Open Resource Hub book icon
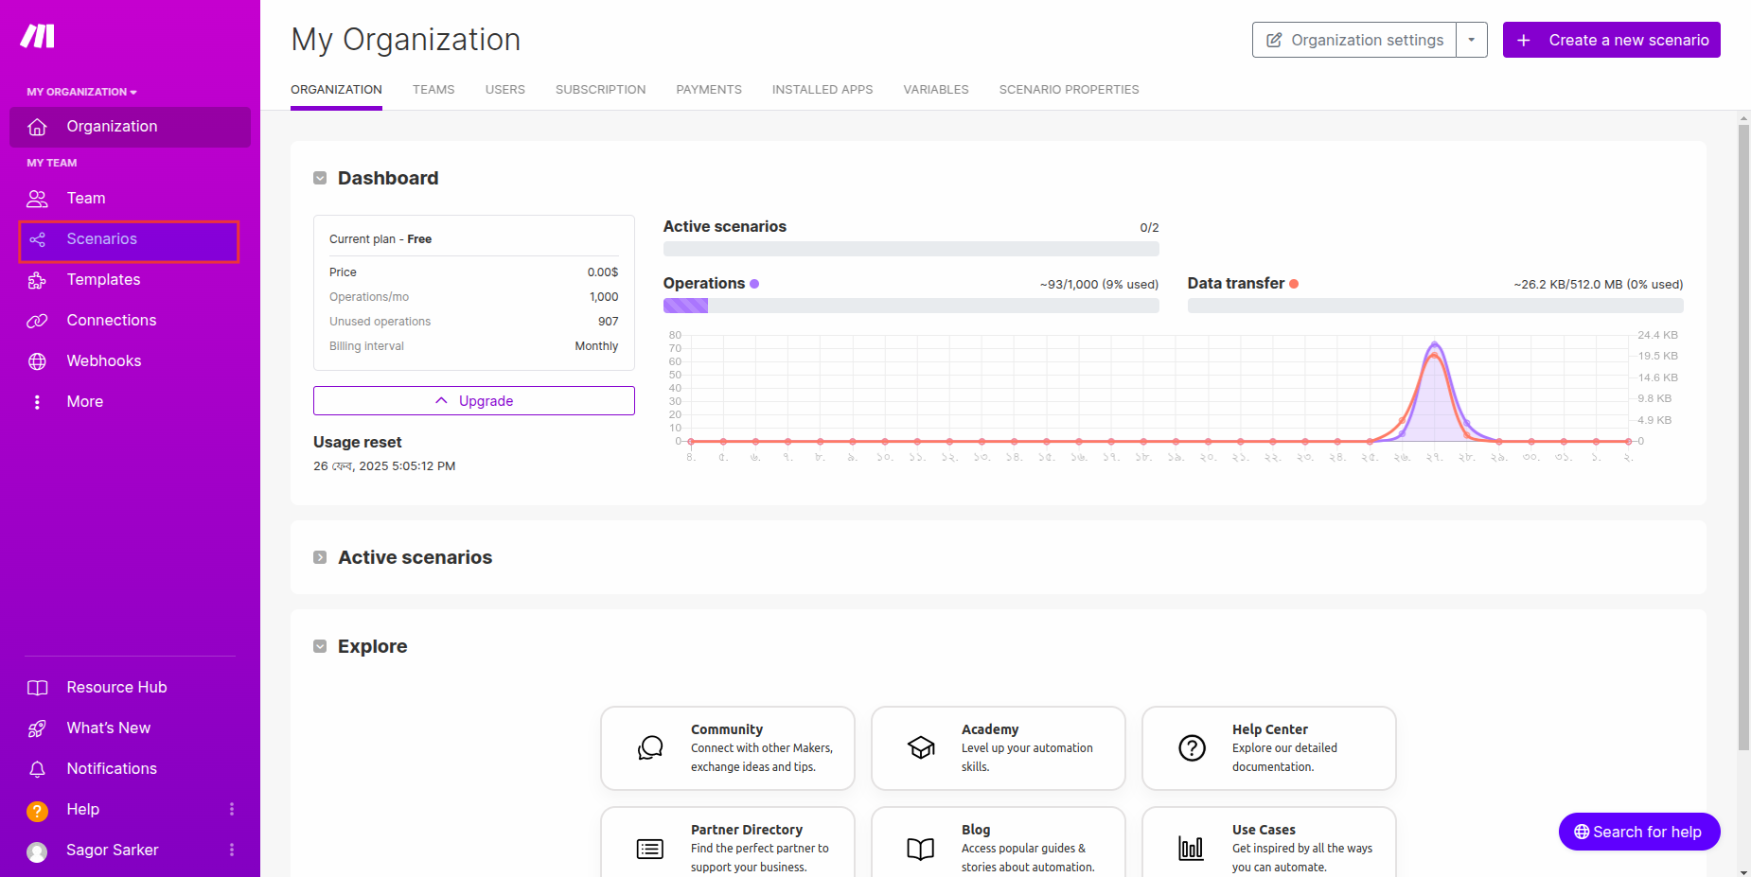The image size is (1751, 877). pyautogui.click(x=37, y=688)
